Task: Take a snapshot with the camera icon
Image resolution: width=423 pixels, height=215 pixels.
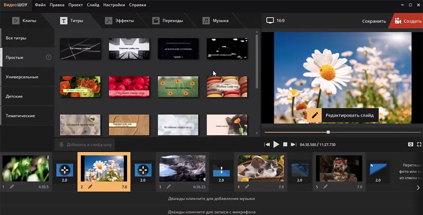Action: [x=410, y=144]
